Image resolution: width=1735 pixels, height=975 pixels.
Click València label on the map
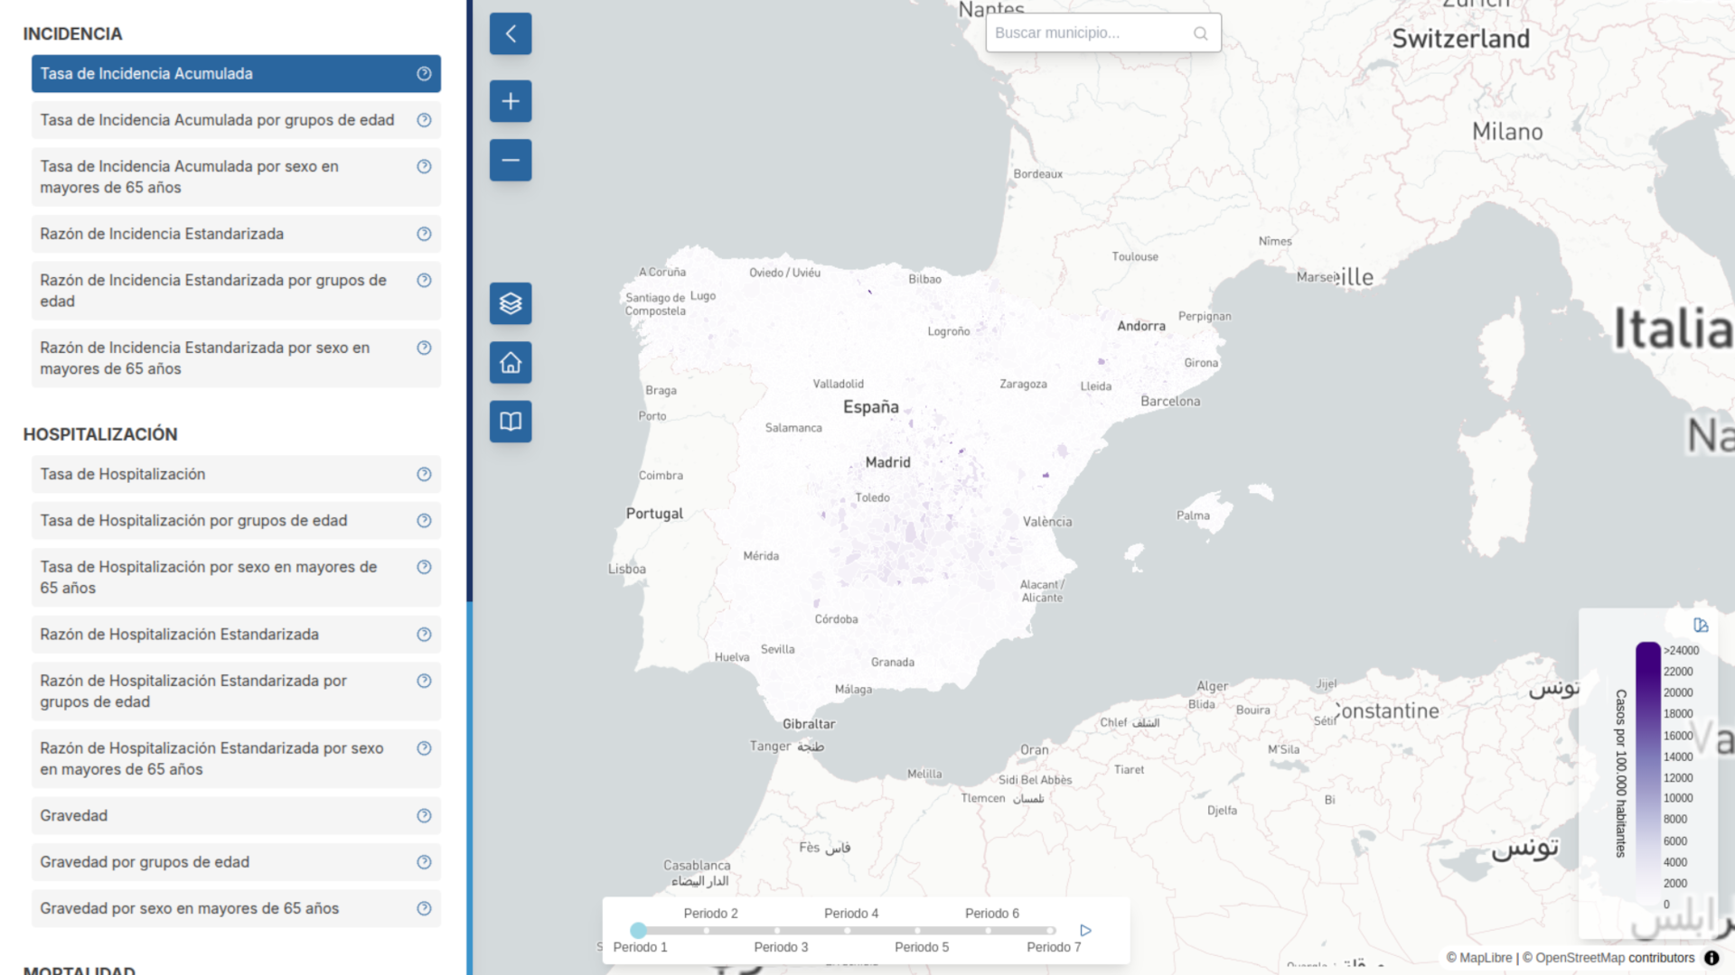click(1047, 522)
